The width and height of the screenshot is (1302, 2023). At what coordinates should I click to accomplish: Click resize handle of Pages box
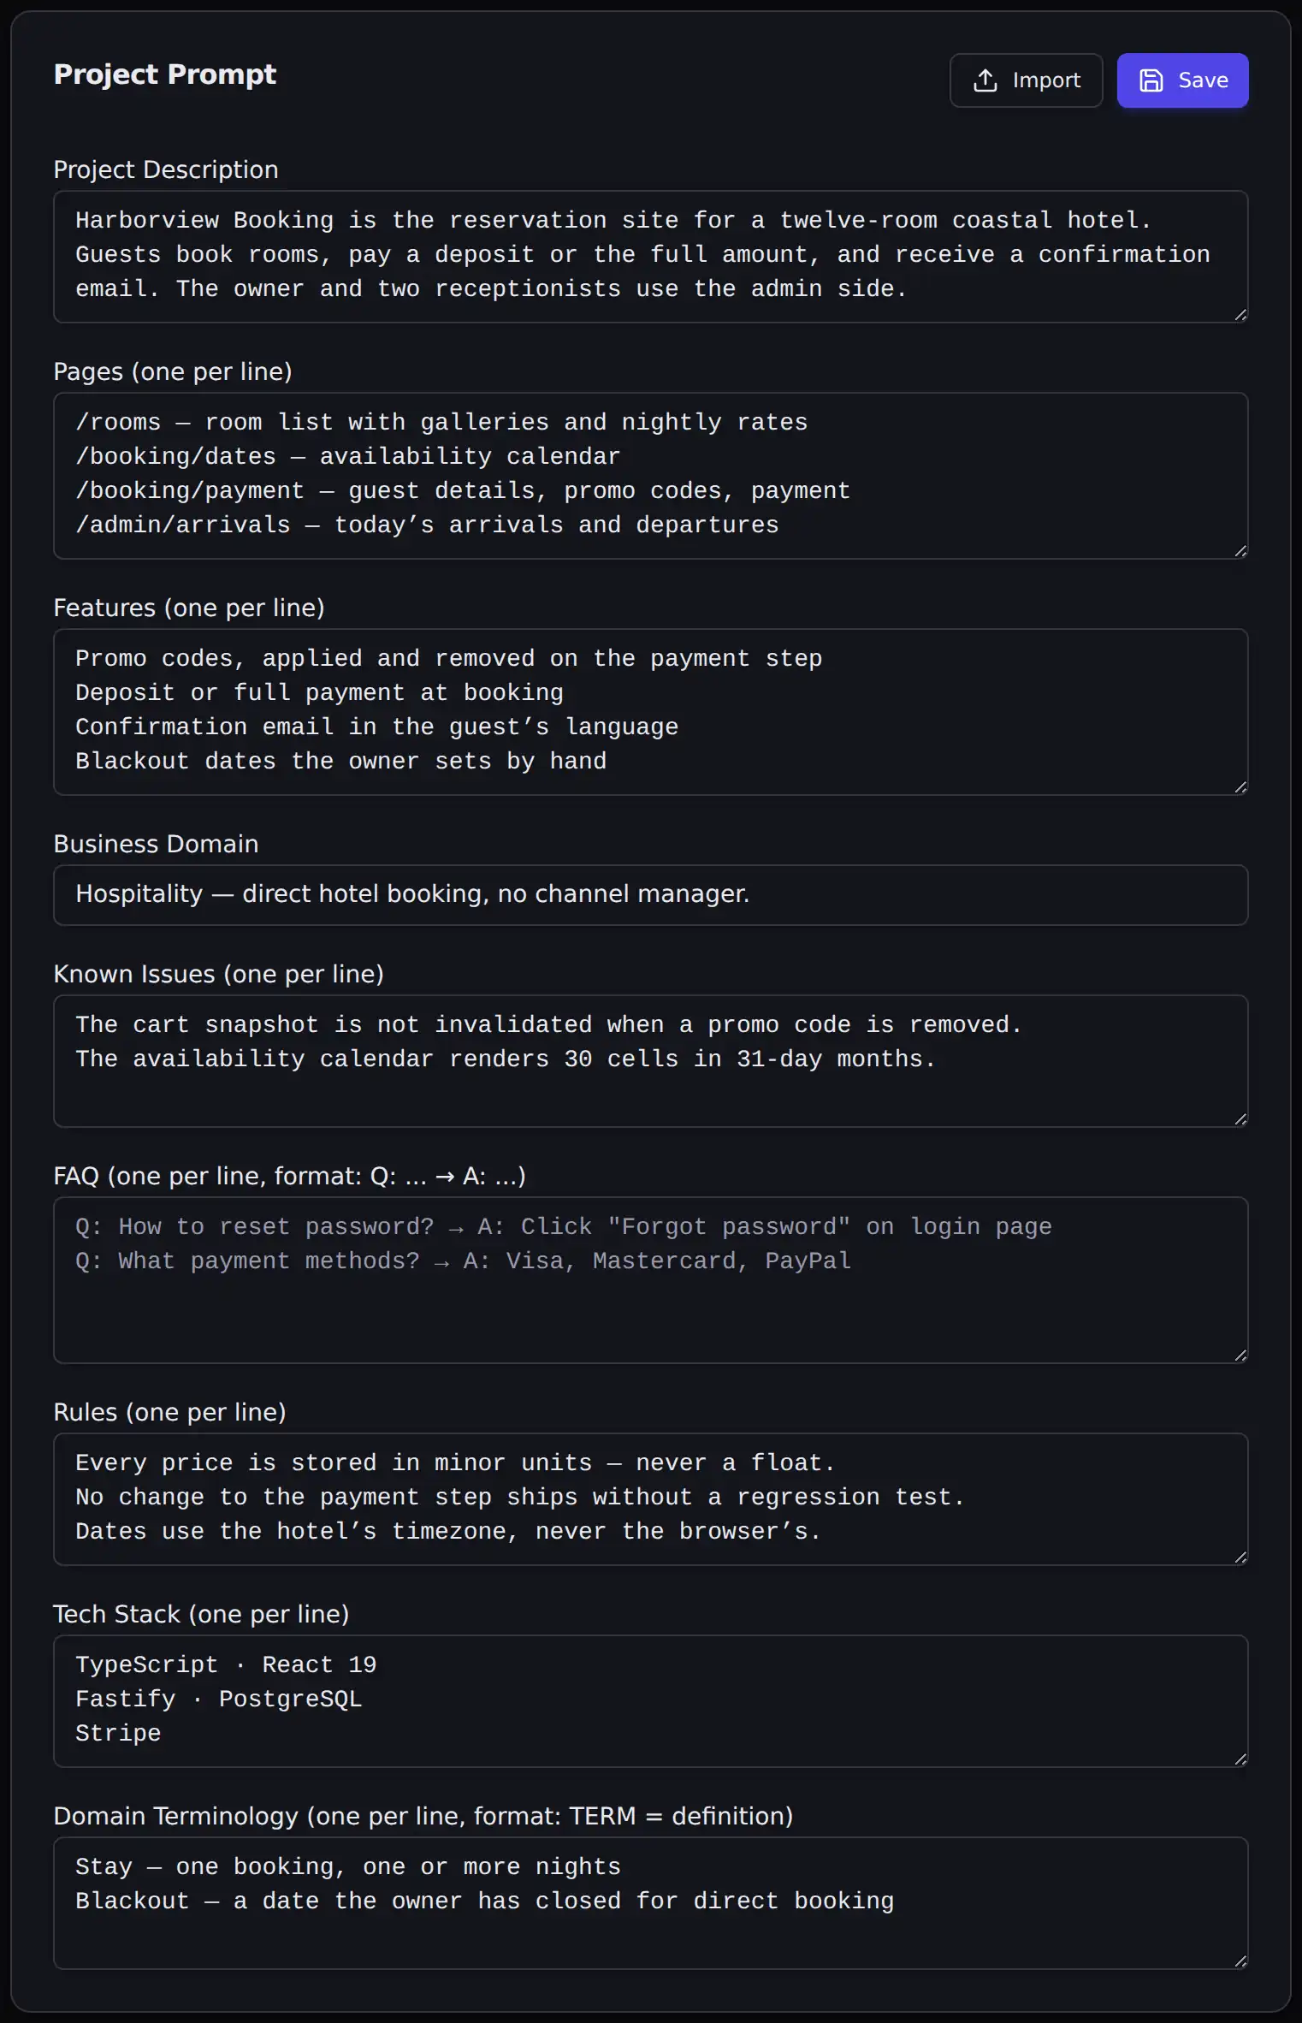tap(1240, 551)
